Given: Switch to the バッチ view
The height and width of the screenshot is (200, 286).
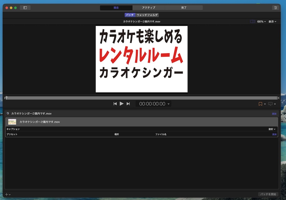Looking at the screenshot, I should click(130, 15).
